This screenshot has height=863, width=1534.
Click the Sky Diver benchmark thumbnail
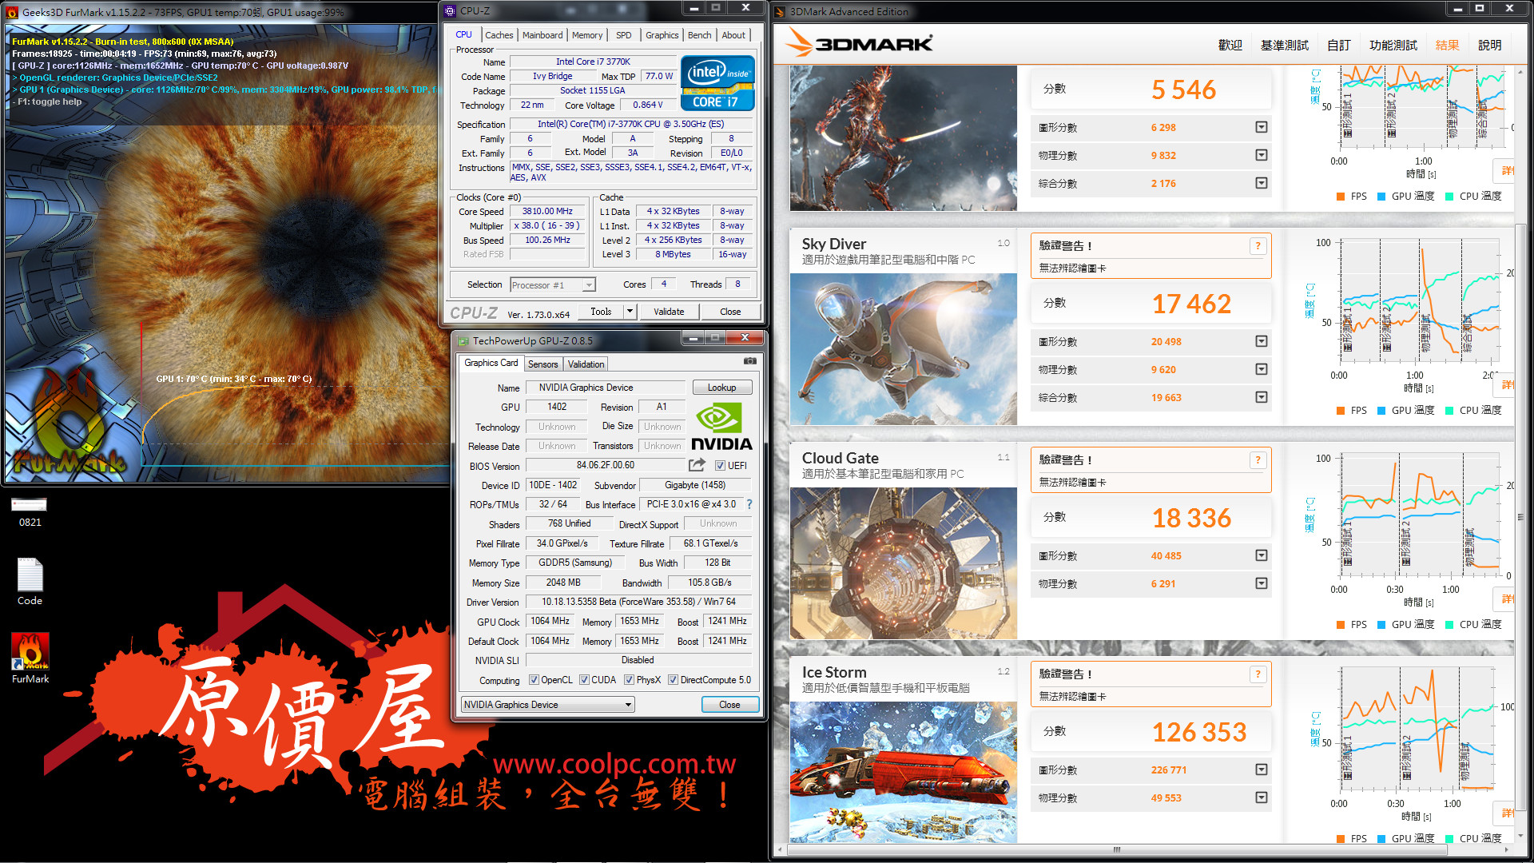pyautogui.click(x=904, y=349)
